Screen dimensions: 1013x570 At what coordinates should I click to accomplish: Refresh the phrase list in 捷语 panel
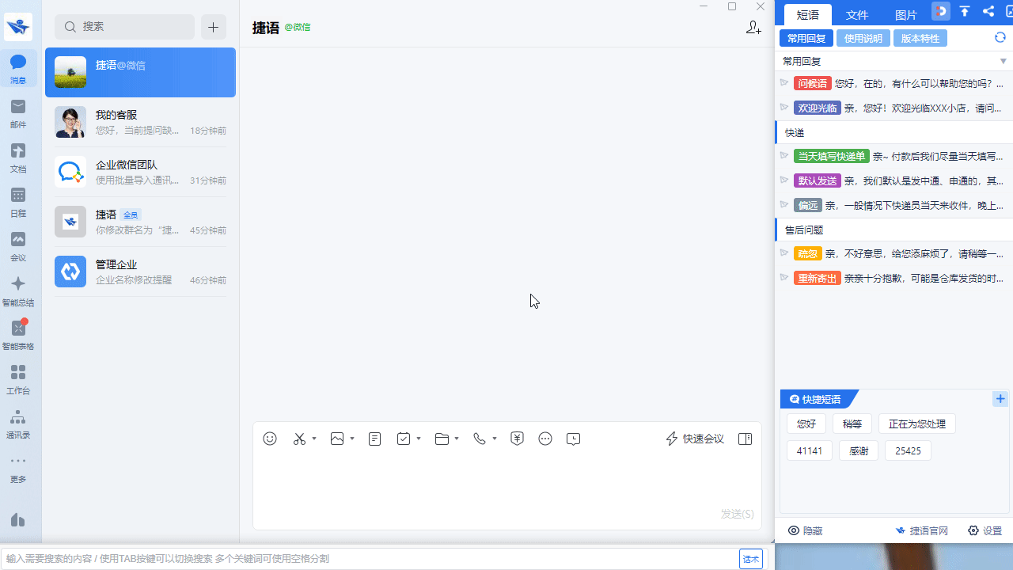pos(1000,38)
